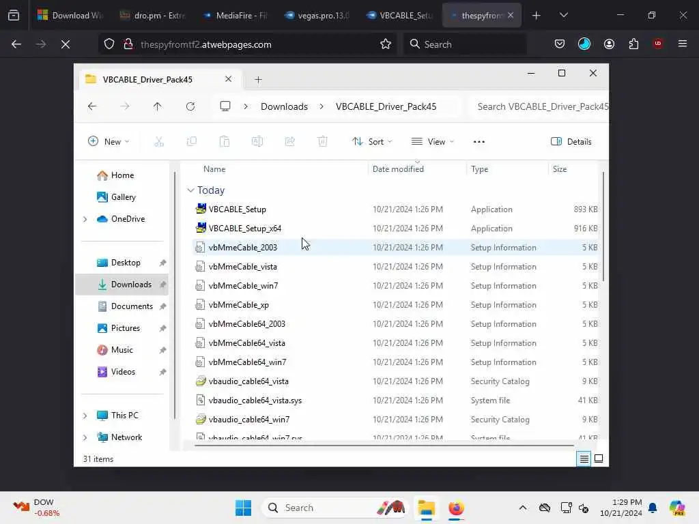Click the Share icon in Explorer toolbar
The height and width of the screenshot is (524, 699).
coord(289,142)
